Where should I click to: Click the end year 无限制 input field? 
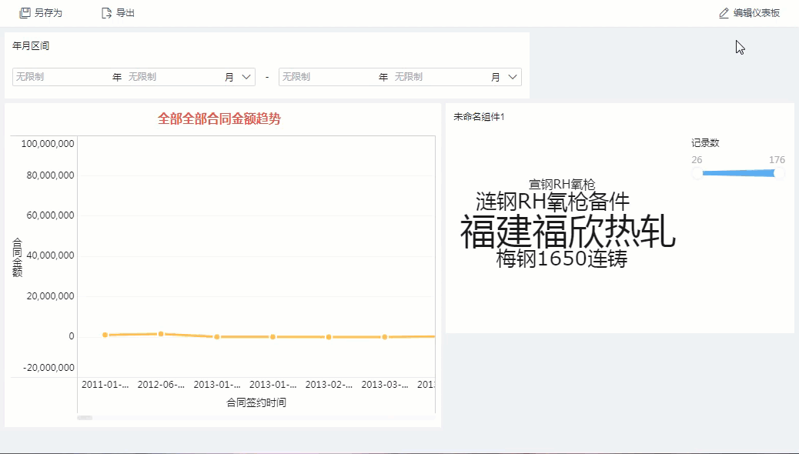[329, 77]
